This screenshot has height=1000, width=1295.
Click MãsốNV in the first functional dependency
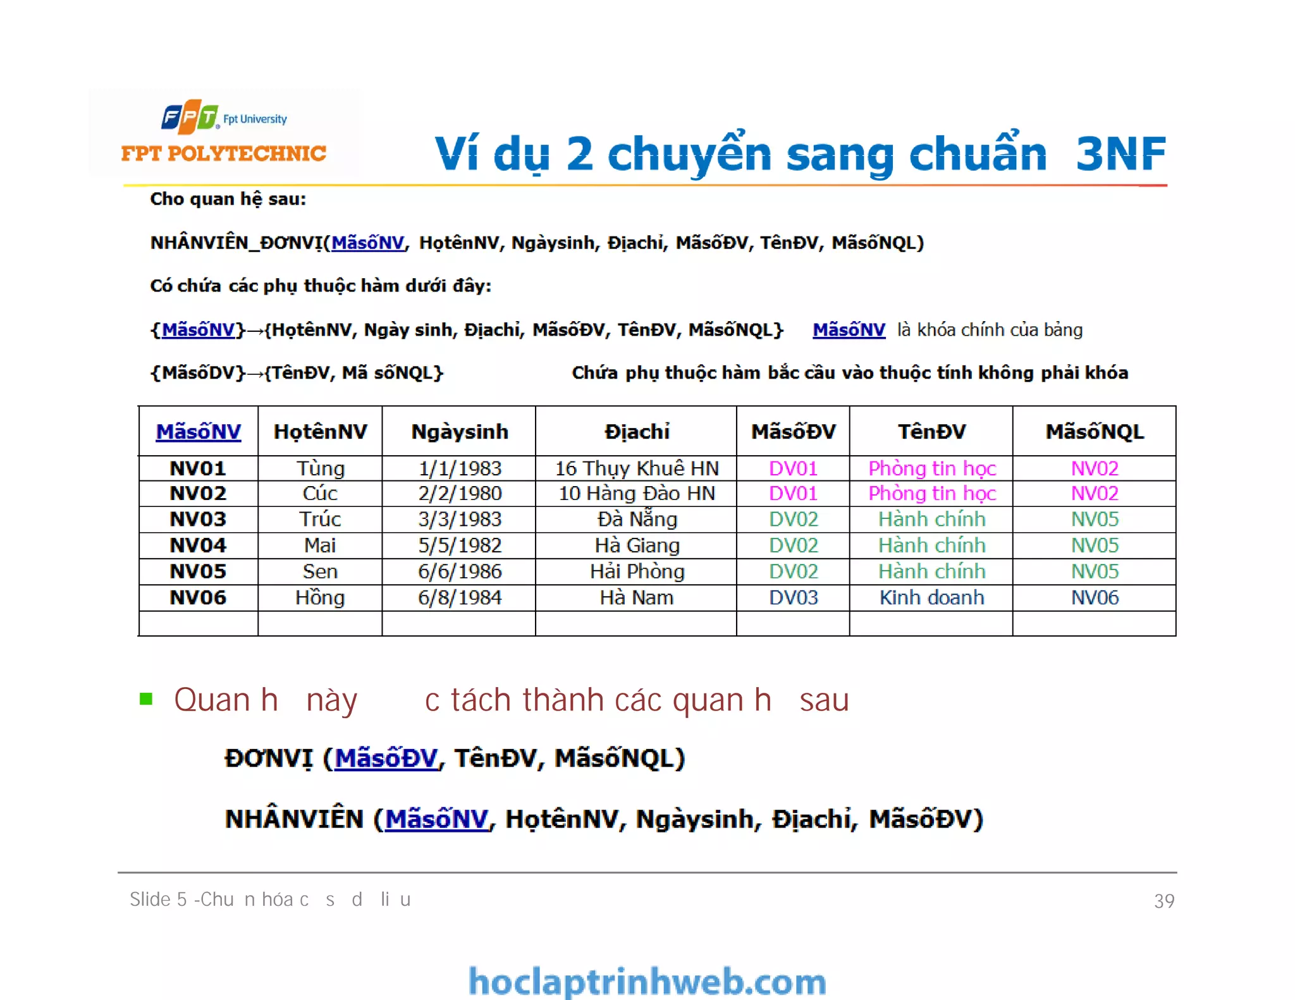click(198, 329)
